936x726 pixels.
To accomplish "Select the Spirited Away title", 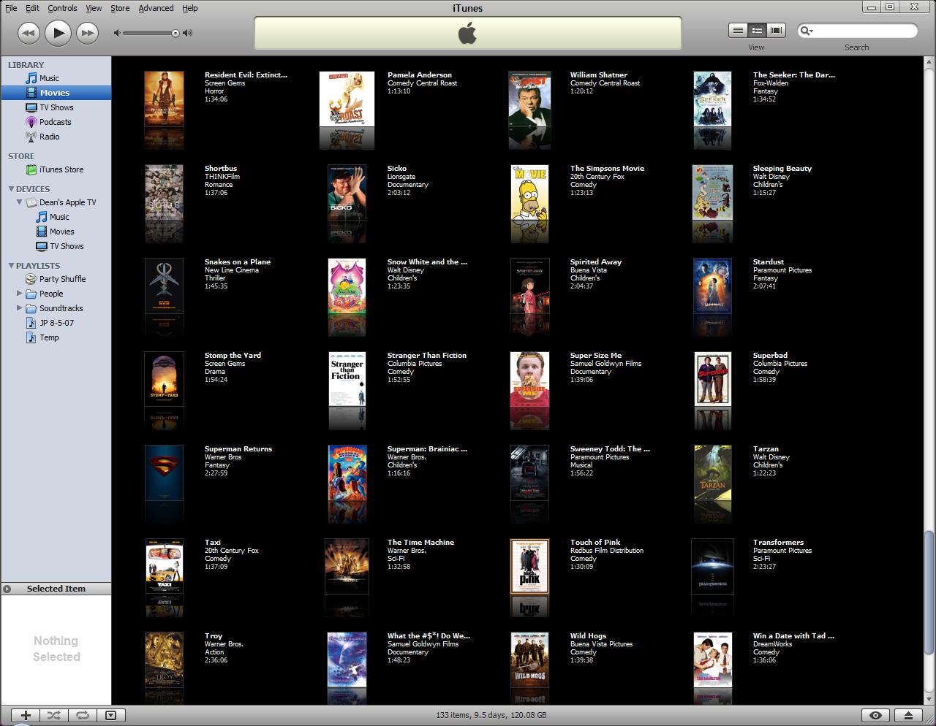I will tap(596, 262).
